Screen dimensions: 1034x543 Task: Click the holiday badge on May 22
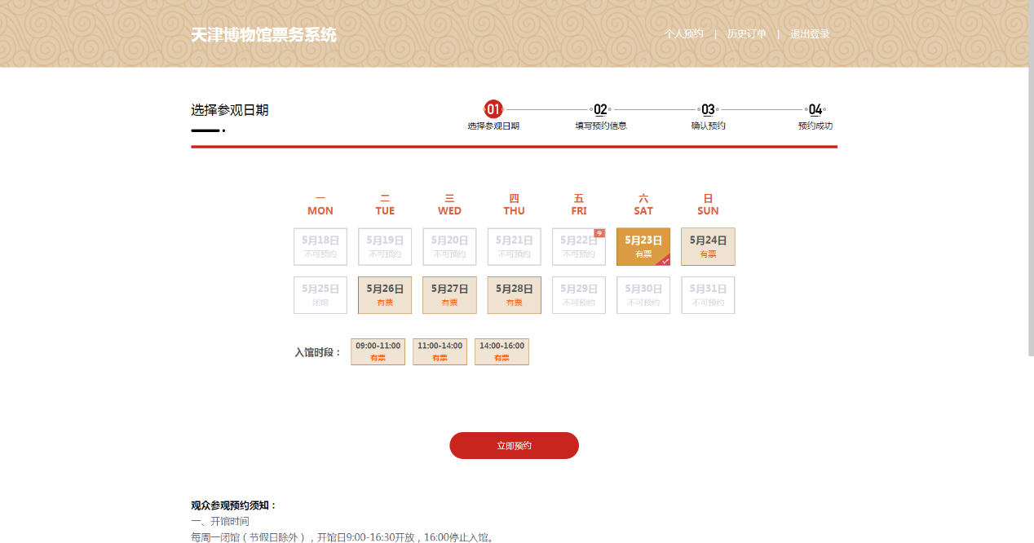(599, 233)
